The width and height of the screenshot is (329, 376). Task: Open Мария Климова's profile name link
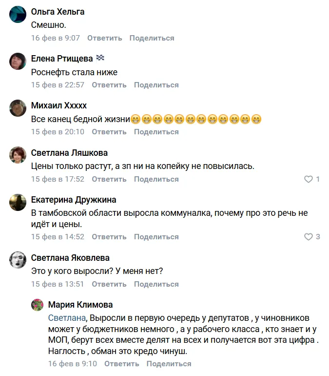(80, 305)
